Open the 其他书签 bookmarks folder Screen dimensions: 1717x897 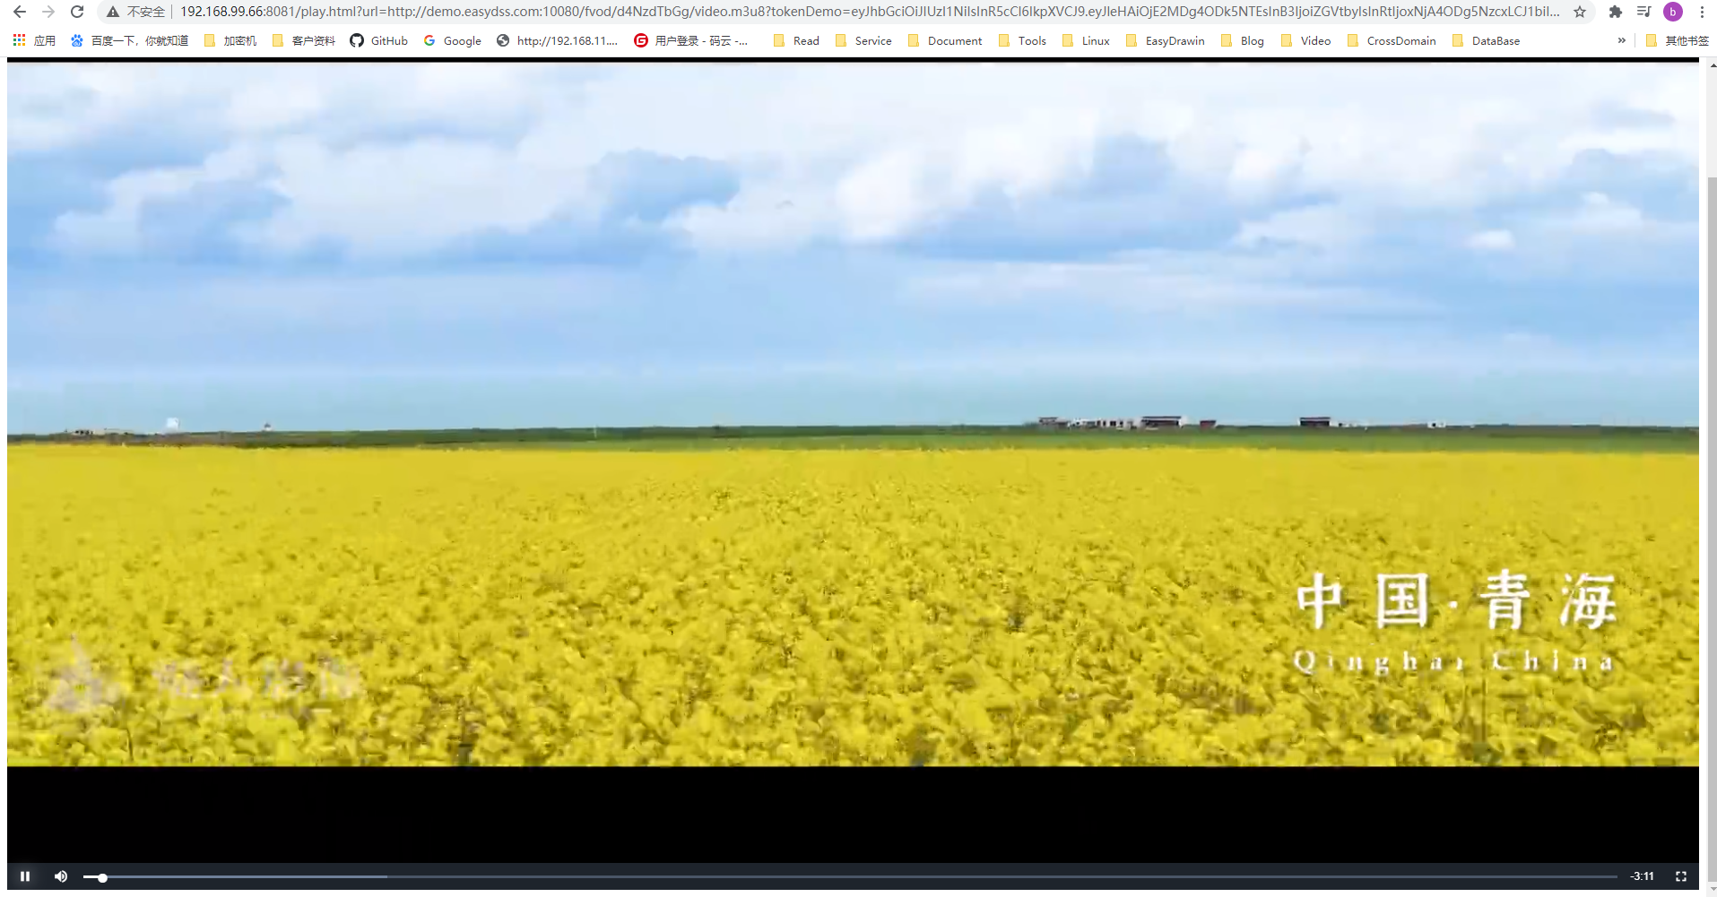point(1678,40)
